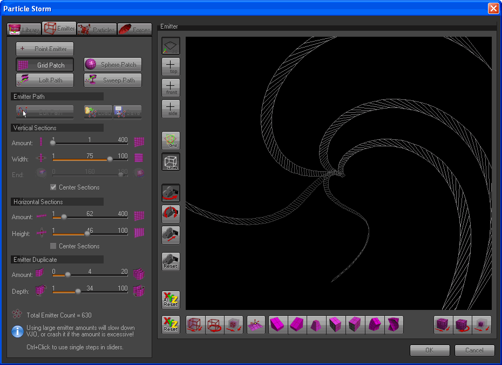Screen dimensions: 502x365
Task: Choose the Grid Patch emitter
Action: coord(45,65)
